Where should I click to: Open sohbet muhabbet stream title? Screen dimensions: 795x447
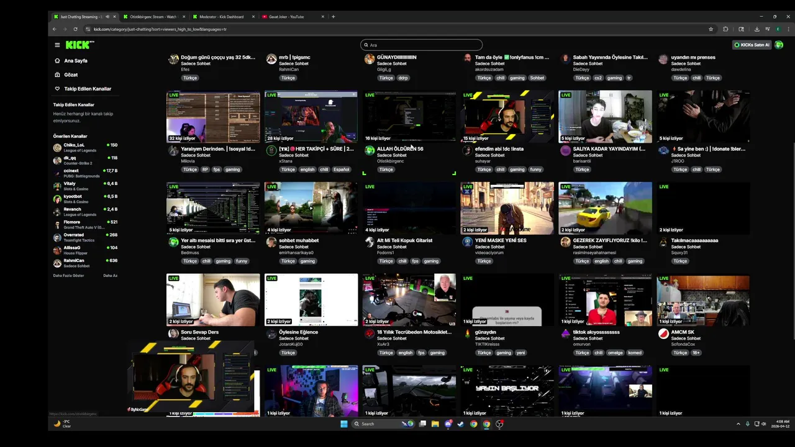[x=299, y=240]
